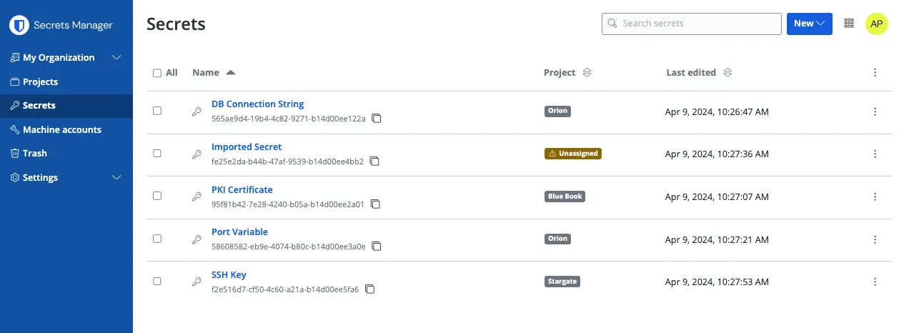Copy the DB Connection String secret ID

[x=376, y=119]
